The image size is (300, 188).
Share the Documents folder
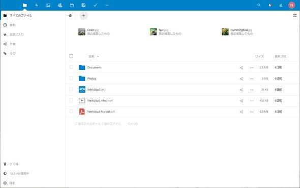click(241, 68)
